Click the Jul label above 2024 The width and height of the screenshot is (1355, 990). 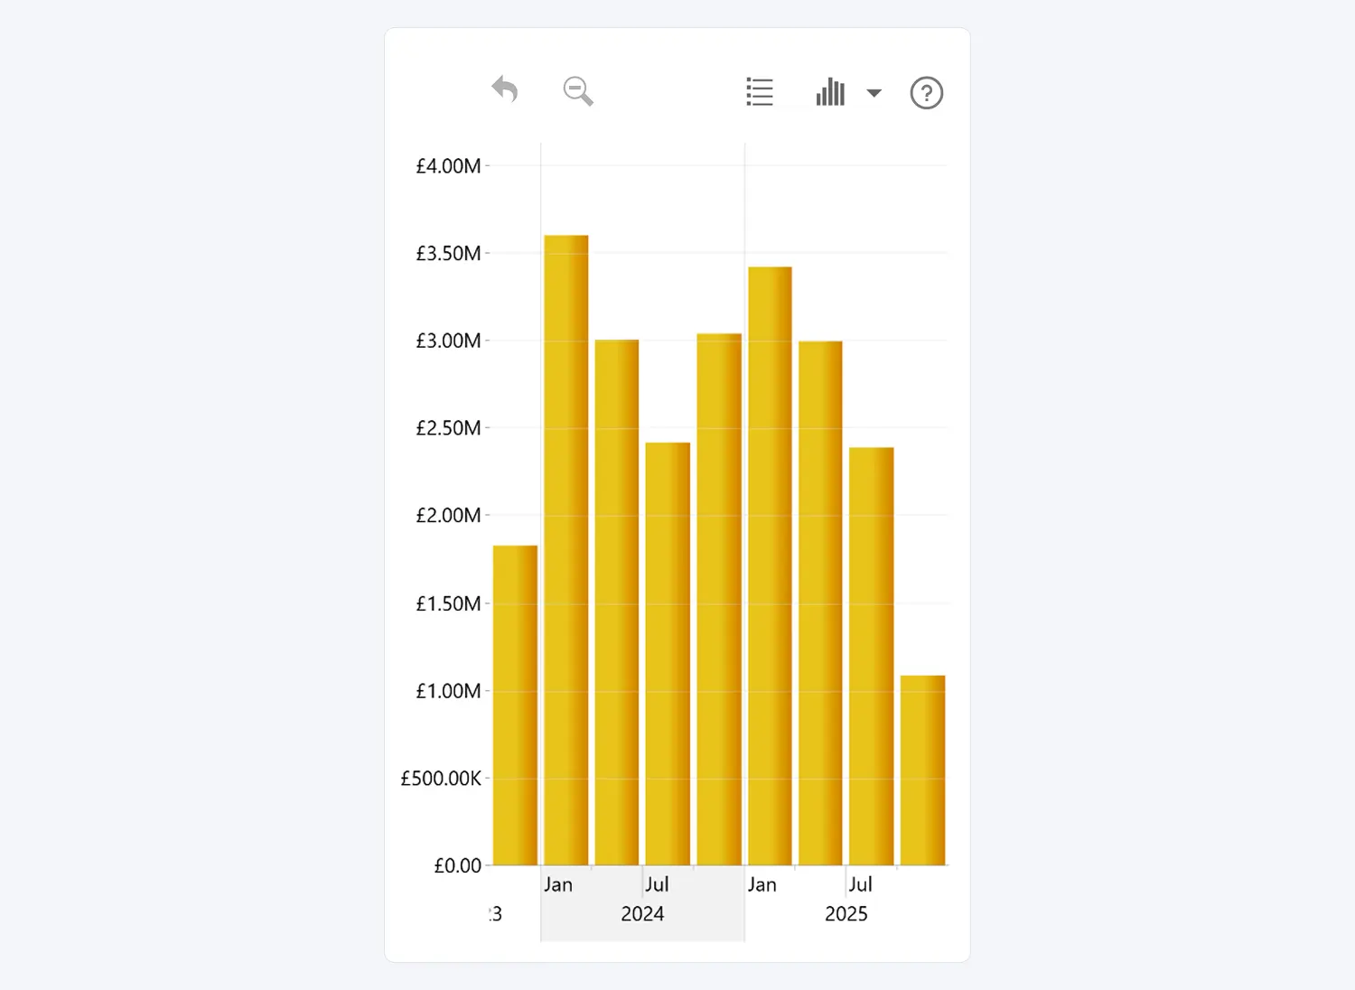pos(657,885)
